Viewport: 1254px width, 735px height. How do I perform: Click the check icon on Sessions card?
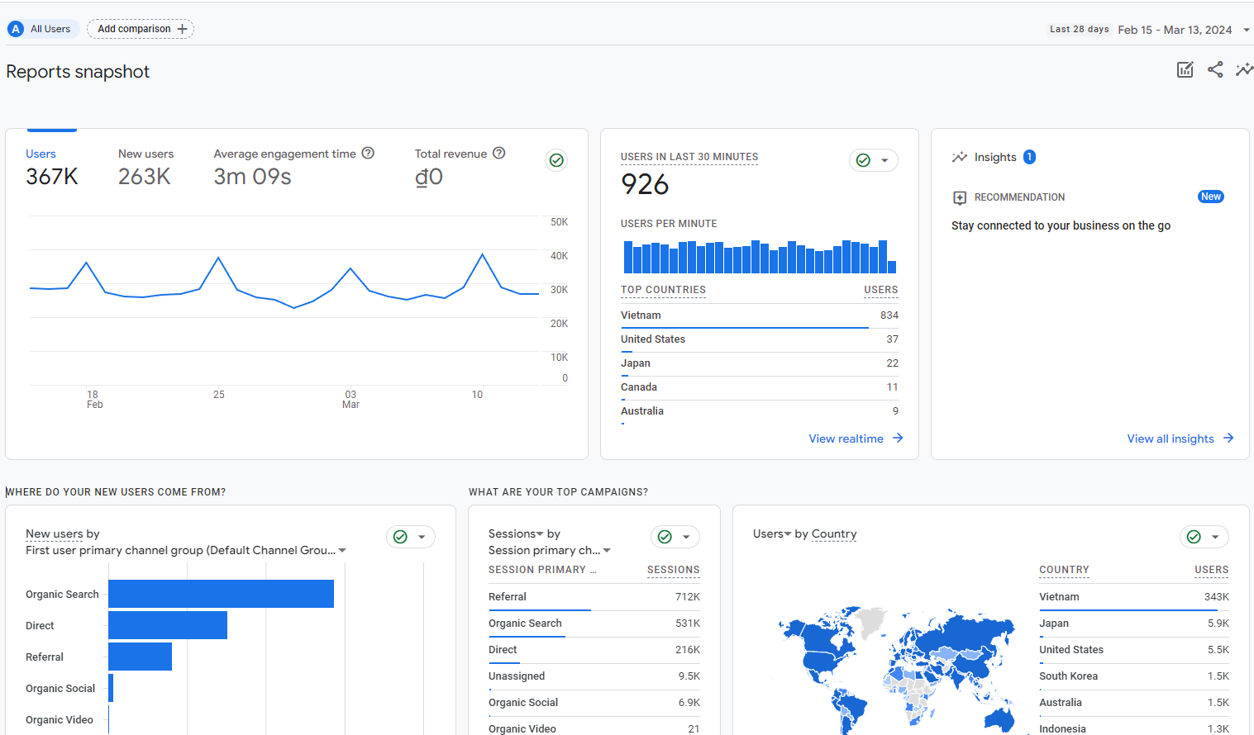665,537
